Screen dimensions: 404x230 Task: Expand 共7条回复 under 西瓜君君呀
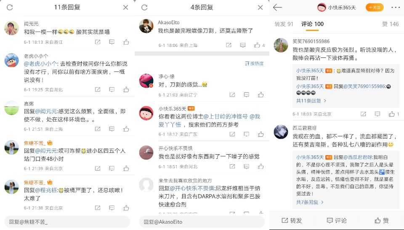pyautogui.click(x=310, y=202)
